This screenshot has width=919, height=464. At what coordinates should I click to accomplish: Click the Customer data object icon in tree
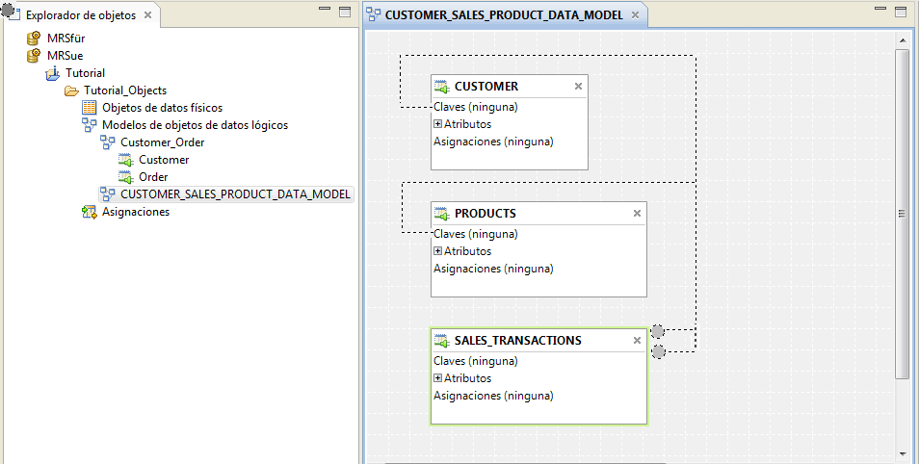point(126,160)
